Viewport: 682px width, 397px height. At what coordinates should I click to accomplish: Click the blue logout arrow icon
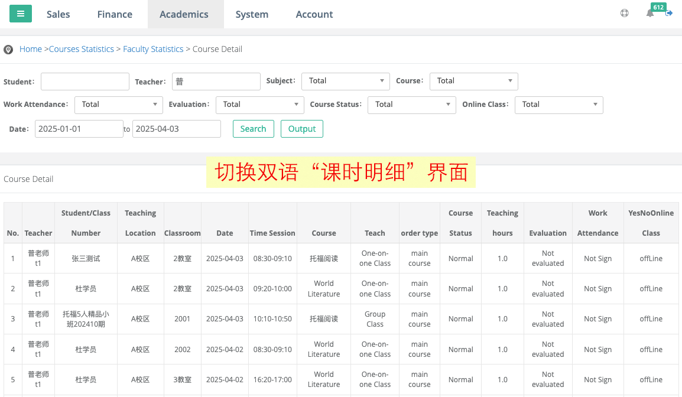669,13
